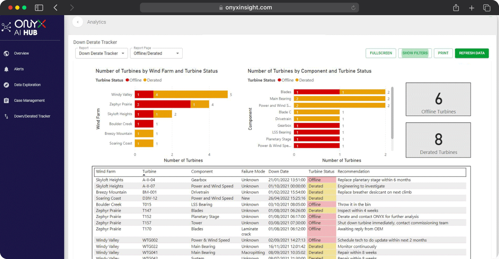Toggle the Safari sidebar icon
Screen dimensions: 499x259
coord(39,8)
